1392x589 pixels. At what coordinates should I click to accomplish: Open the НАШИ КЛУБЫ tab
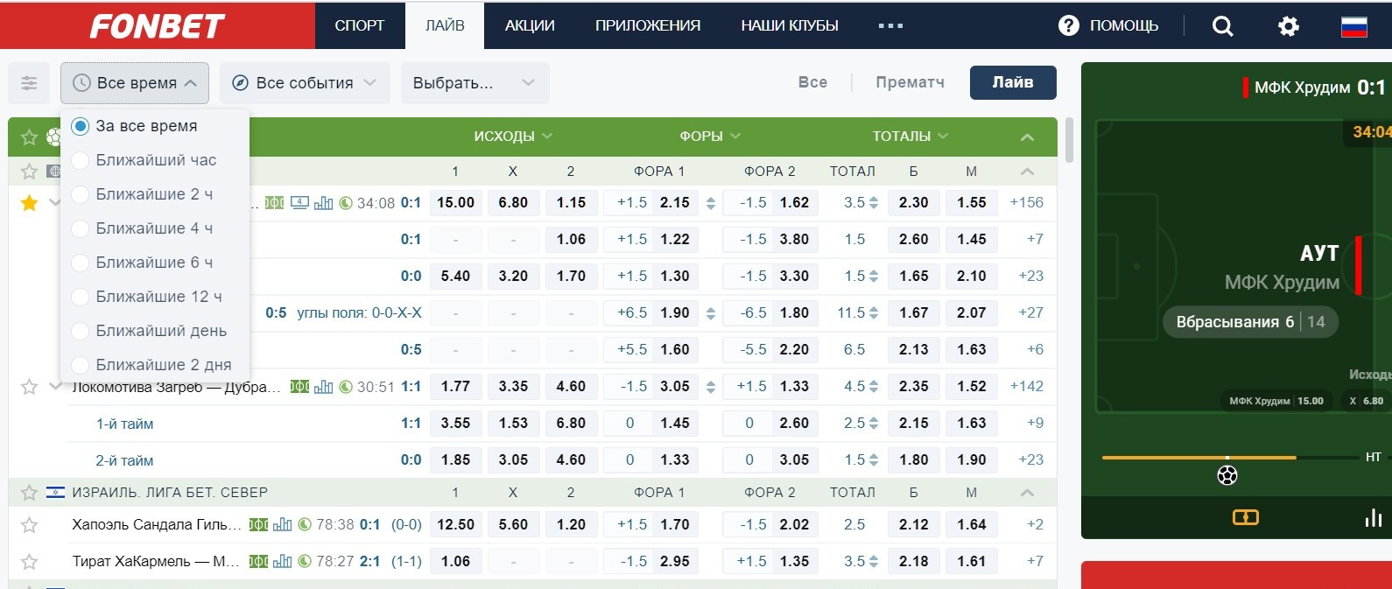pyautogui.click(x=790, y=25)
